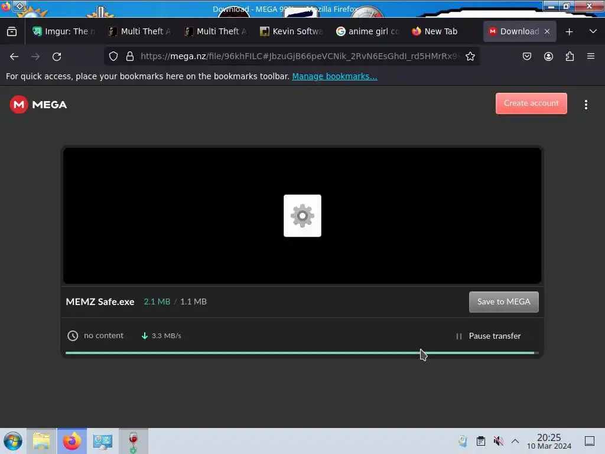The width and height of the screenshot is (605, 454).
Task: Click Save to MEGA button
Action: pyautogui.click(x=503, y=302)
